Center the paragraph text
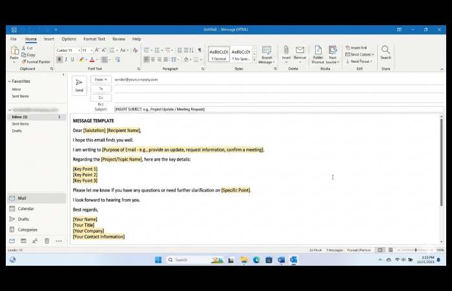 pos(153,59)
